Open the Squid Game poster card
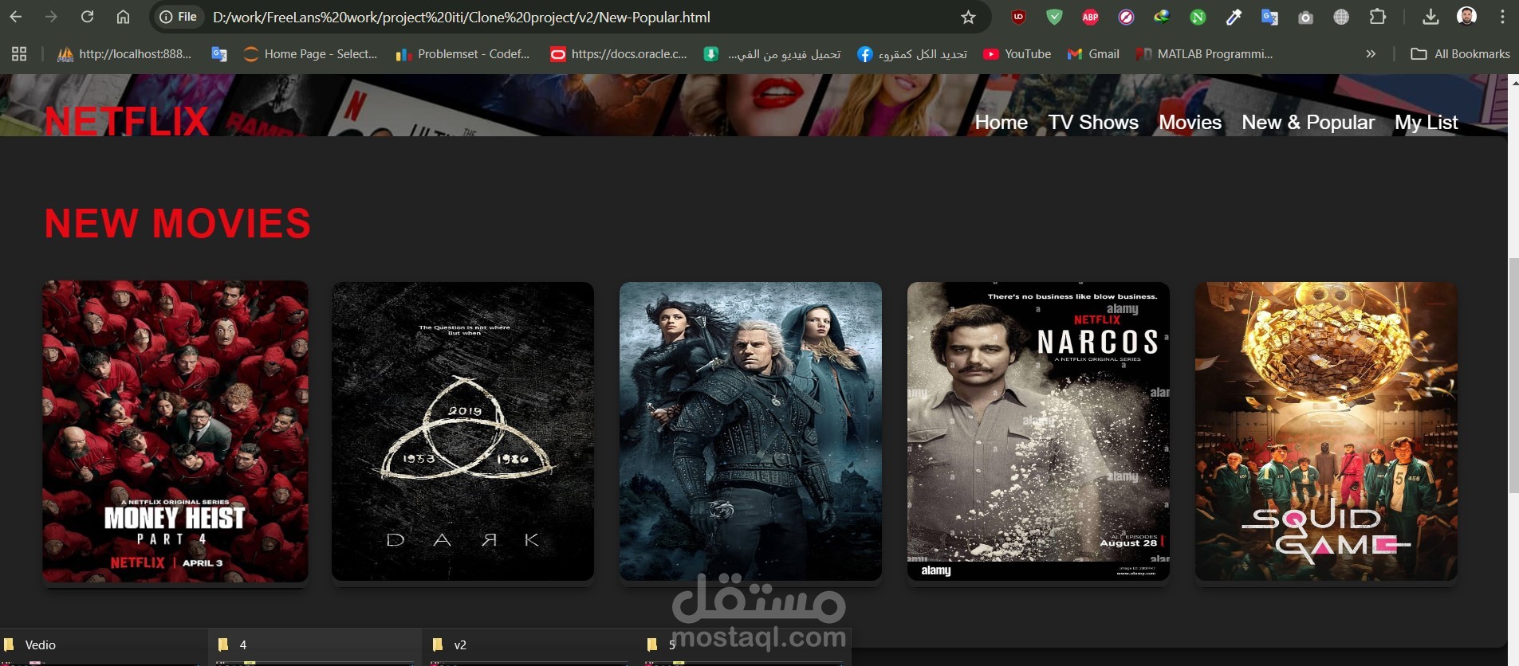The height and width of the screenshot is (666, 1519). pyautogui.click(x=1326, y=431)
